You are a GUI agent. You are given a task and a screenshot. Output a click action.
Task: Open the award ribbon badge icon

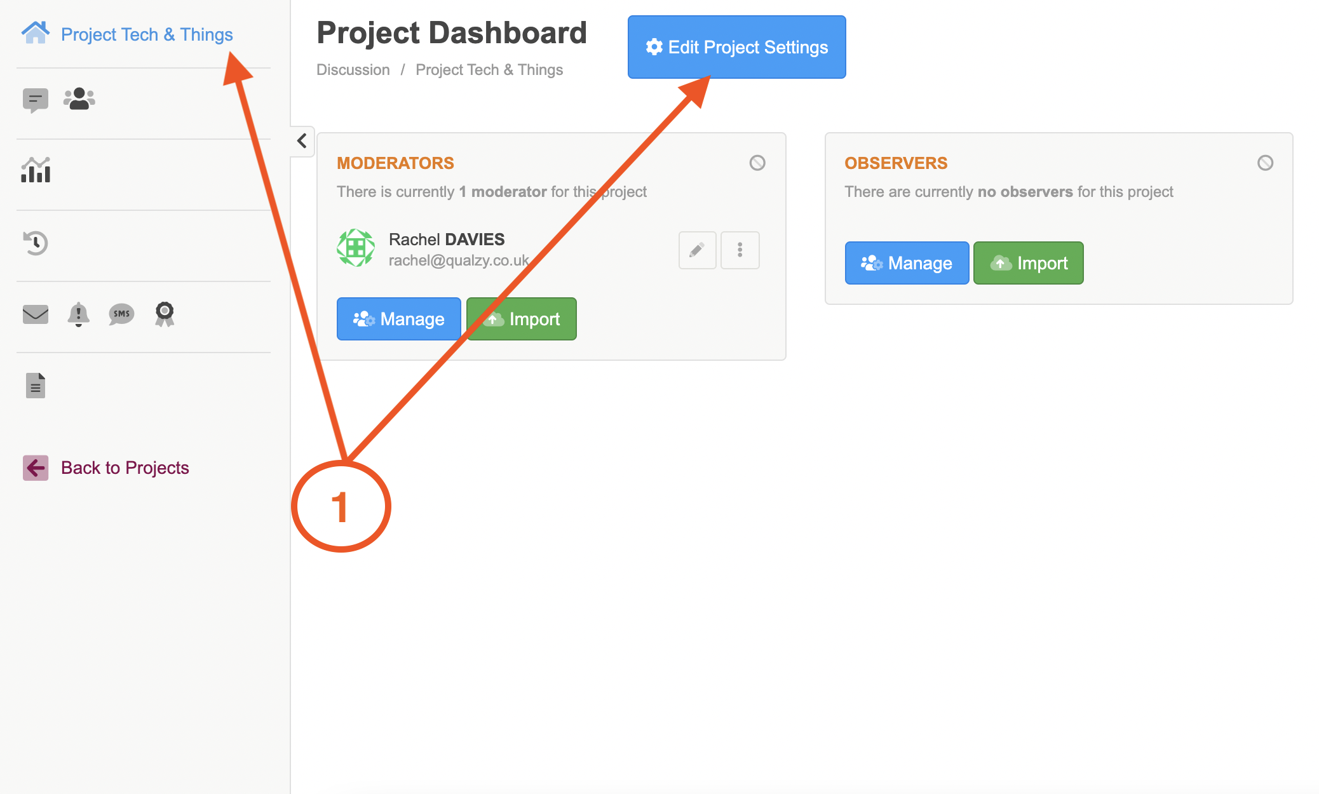[165, 314]
